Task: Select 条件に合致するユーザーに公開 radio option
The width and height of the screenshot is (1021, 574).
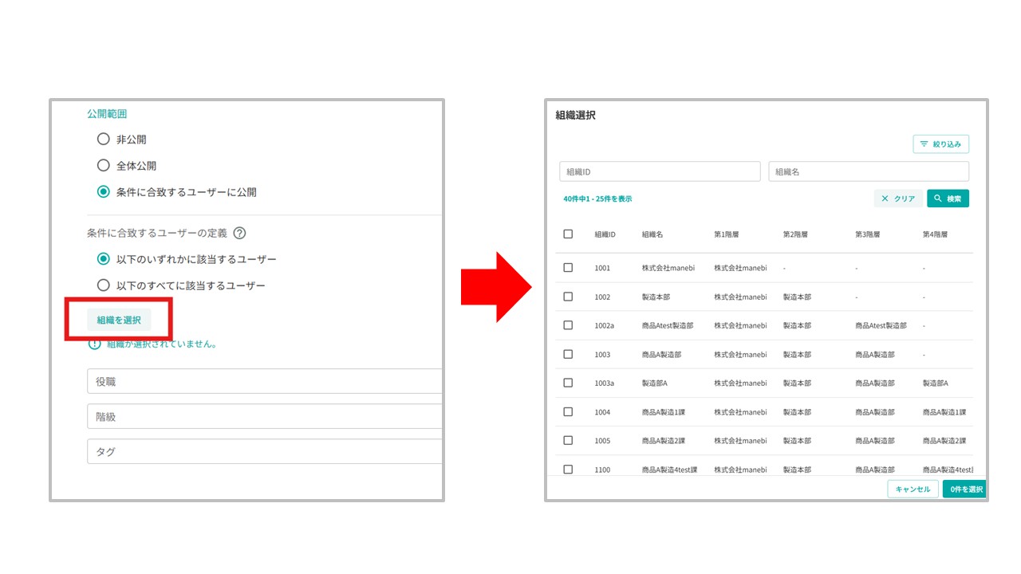Action: tap(103, 192)
